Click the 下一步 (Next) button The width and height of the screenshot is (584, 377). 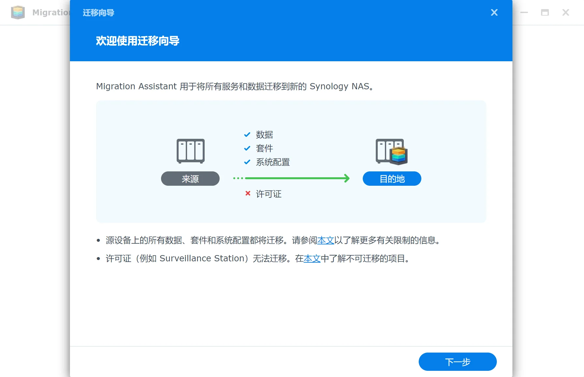click(457, 362)
